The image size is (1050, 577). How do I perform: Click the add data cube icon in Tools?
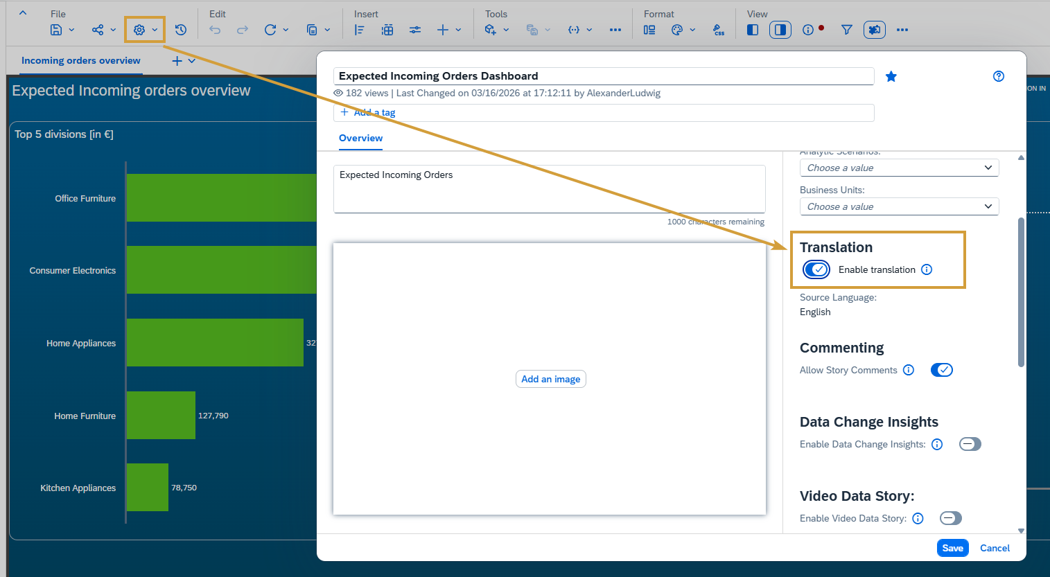(x=491, y=30)
